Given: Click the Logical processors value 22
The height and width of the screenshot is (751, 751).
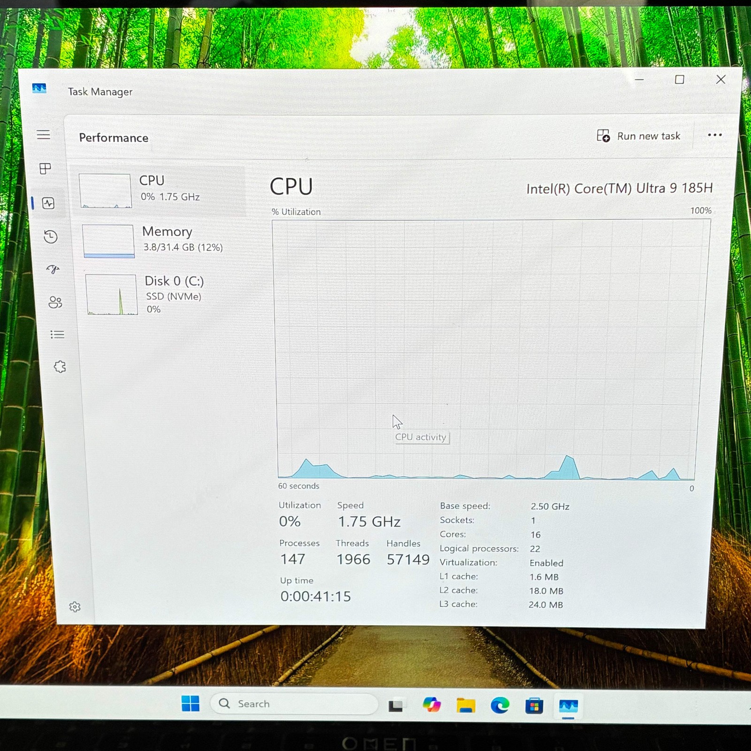Looking at the screenshot, I should coord(535,549).
